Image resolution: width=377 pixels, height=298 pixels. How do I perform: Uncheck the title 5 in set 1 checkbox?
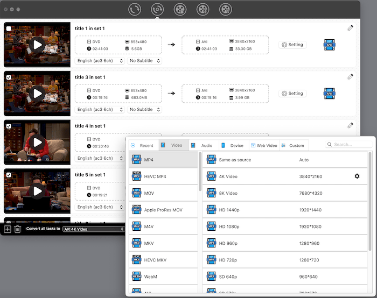[x=8, y=175]
